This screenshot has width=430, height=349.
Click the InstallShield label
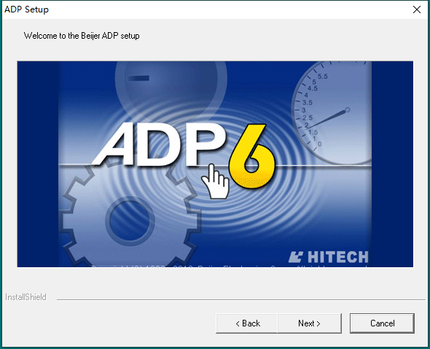coord(26,297)
